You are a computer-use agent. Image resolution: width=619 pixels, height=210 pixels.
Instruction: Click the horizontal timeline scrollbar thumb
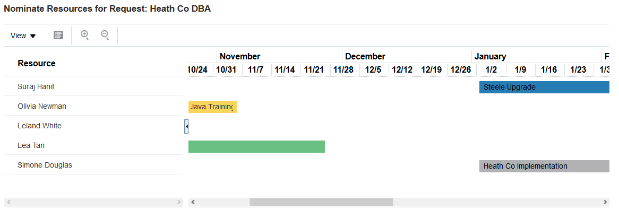tap(321, 202)
